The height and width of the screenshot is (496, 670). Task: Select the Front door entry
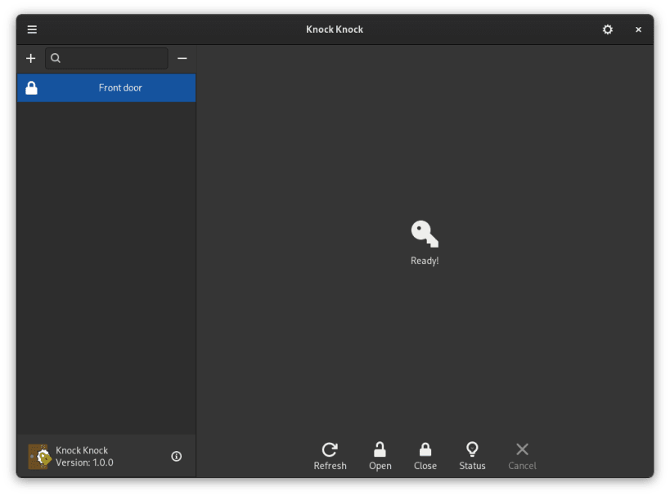click(106, 88)
